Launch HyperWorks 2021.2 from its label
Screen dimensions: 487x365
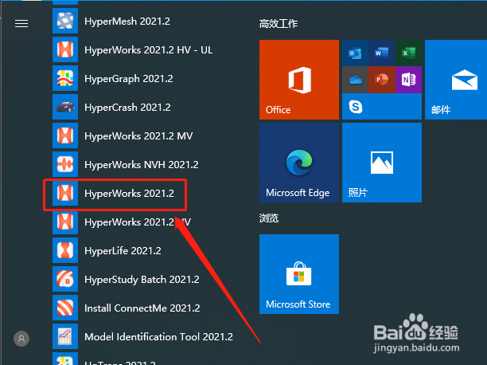point(129,193)
